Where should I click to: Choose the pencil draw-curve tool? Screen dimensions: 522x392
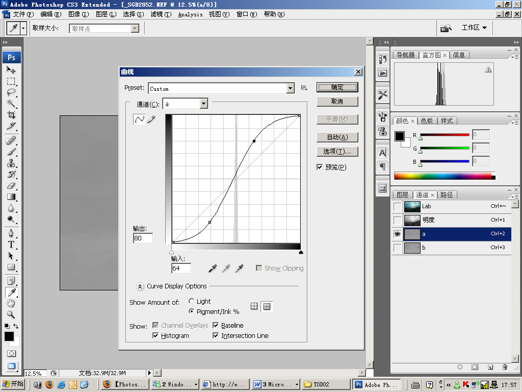tap(151, 119)
